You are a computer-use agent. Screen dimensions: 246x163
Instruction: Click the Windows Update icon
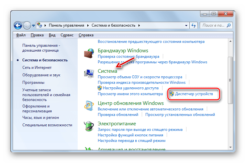[89, 106]
